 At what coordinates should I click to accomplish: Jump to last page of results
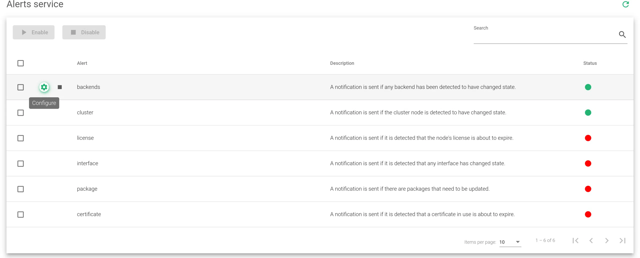pyautogui.click(x=622, y=241)
